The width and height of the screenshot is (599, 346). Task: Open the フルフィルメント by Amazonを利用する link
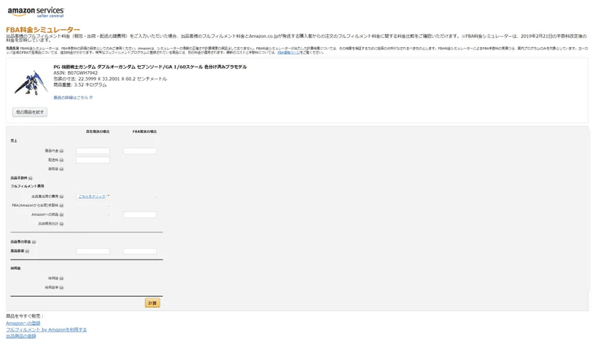46,330
